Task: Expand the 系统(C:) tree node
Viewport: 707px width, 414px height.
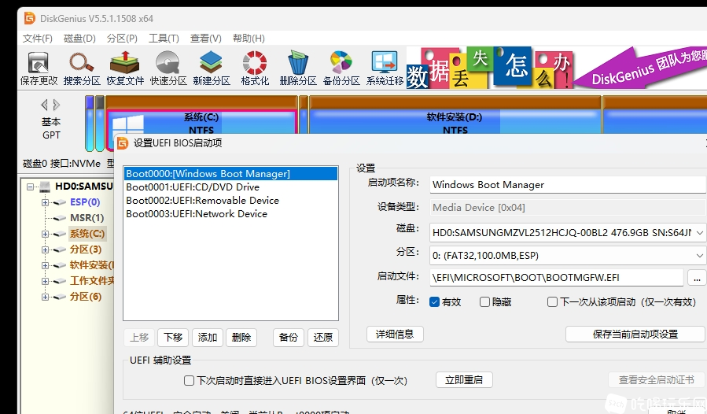Action: point(45,234)
